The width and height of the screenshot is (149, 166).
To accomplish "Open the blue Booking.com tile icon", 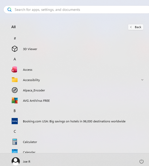I will coord(15,121).
